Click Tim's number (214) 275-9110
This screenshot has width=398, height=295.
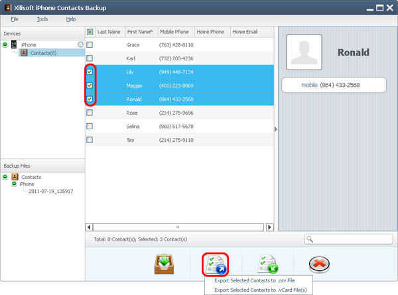point(176,140)
